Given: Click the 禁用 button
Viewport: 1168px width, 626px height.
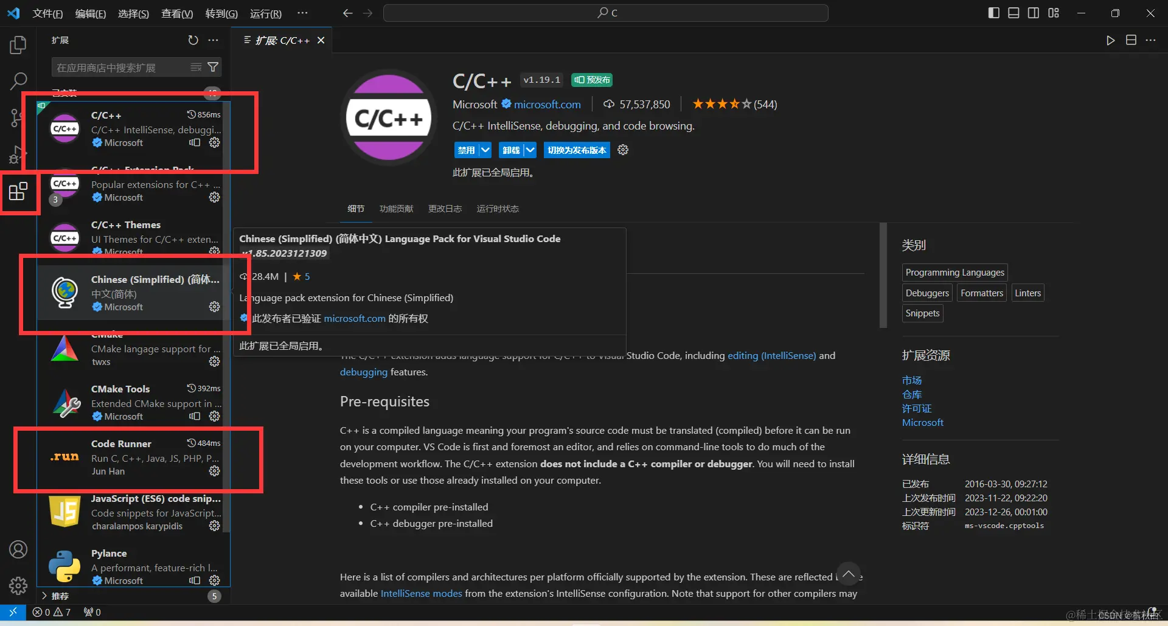Looking at the screenshot, I should [467, 150].
